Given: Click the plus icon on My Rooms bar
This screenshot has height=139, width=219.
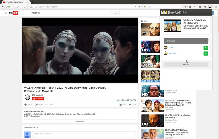Looking at the screenshot, I should coord(205,41).
